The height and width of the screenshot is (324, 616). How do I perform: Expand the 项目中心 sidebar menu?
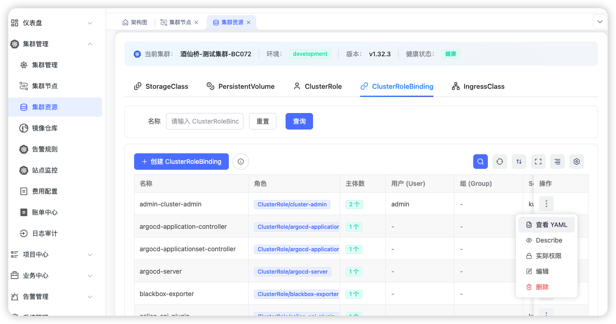tap(90, 254)
